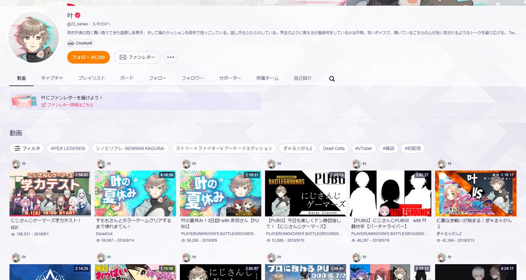
Task: Click the ぎゃる☆がん2 category under last video
Action: point(449,234)
